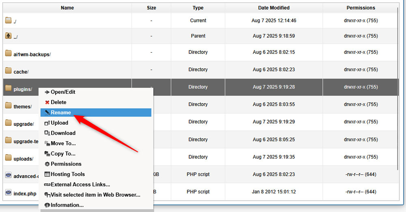Open the themes/ directory name
Screen dimensions: 406x212
click(22, 107)
